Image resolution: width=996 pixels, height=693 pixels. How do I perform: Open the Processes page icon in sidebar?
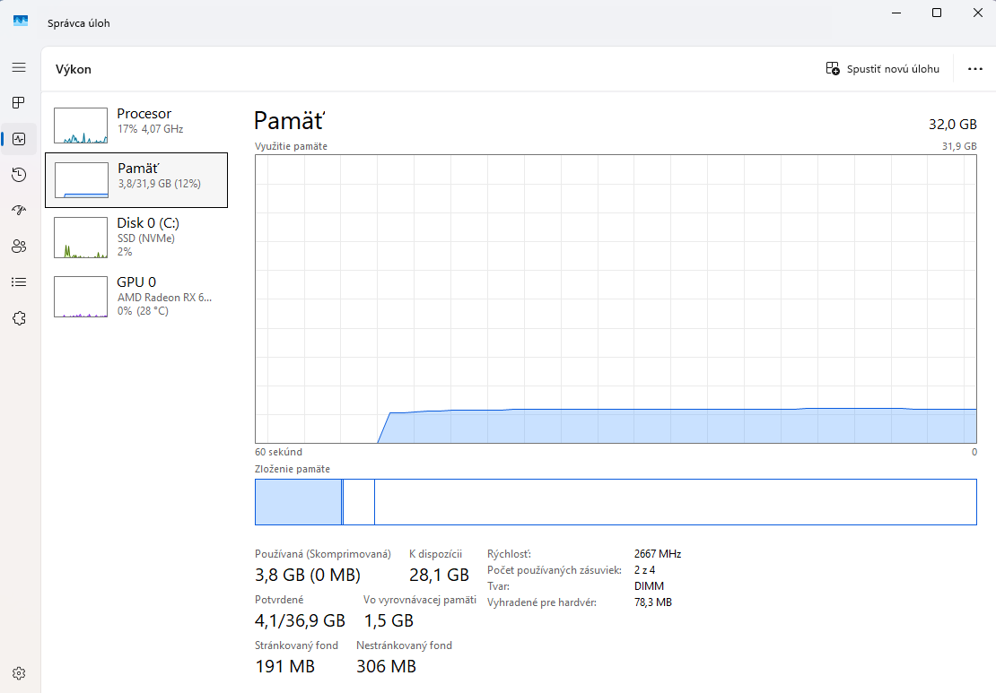tap(19, 103)
